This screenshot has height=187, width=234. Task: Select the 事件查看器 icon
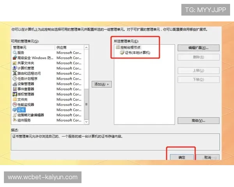coord(15,89)
